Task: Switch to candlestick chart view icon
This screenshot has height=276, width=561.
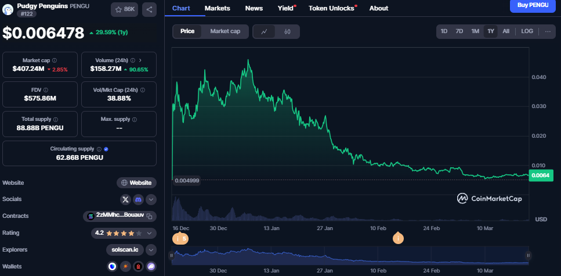Action: (x=287, y=31)
